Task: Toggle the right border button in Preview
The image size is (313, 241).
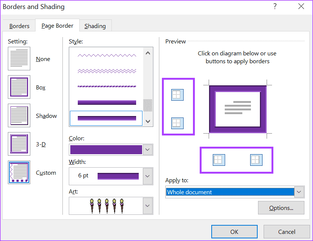Action: (256, 160)
